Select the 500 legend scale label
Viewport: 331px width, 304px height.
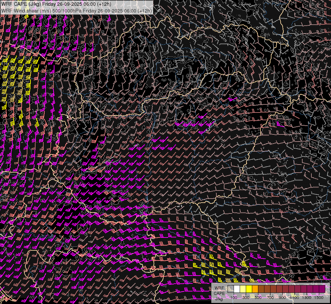(x=258, y=298)
